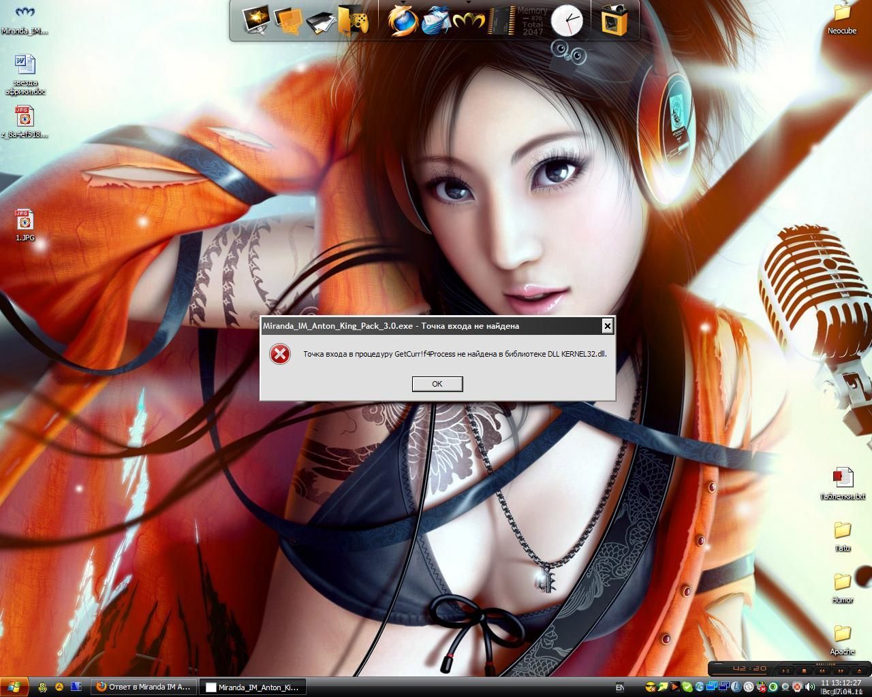The height and width of the screenshot is (697, 872).
Task: Launch the blue globe mail icon in dock
Action: pyautogui.click(x=436, y=20)
